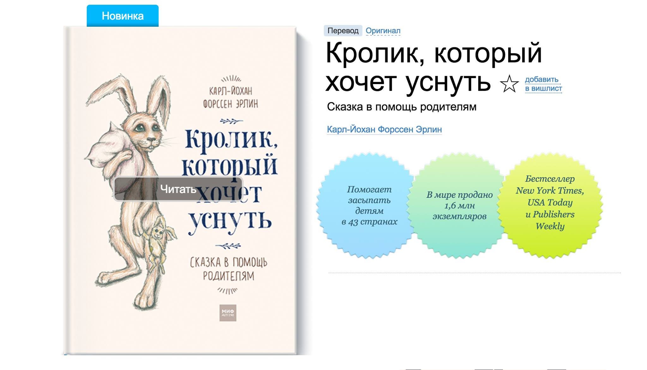Click the subtitle Сказка в помощь родителям beside cover
The width and height of the screenshot is (647, 370).
[402, 107]
